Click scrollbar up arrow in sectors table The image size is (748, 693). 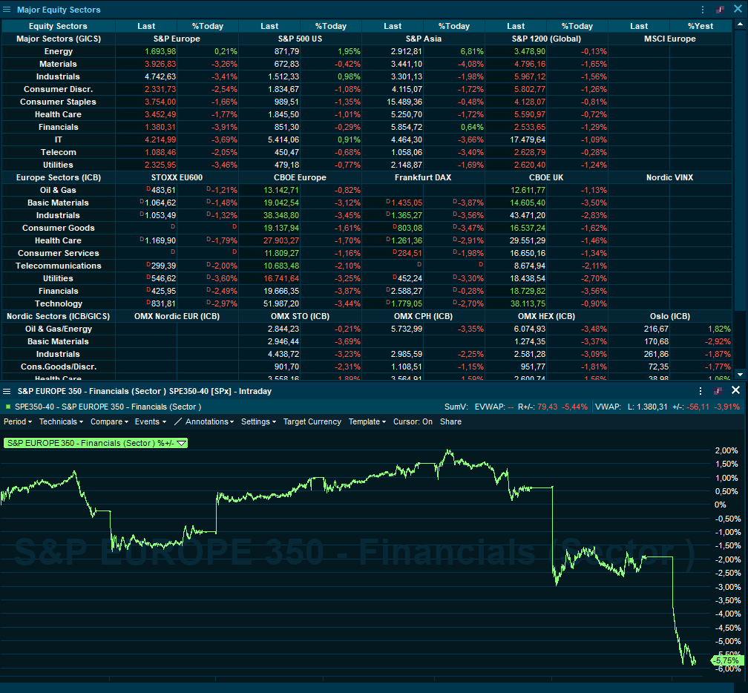point(740,23)
